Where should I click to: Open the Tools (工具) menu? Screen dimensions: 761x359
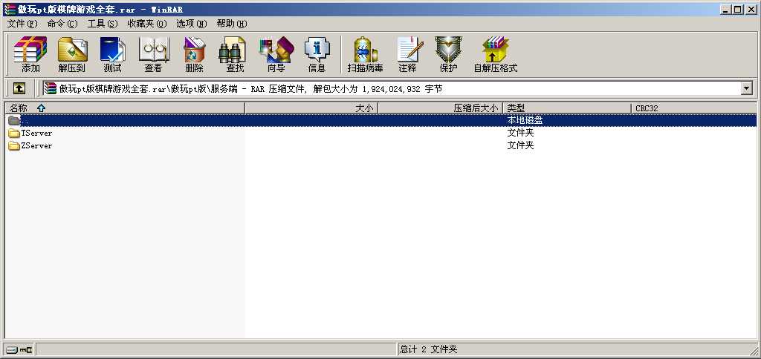[x=102, y=23]
